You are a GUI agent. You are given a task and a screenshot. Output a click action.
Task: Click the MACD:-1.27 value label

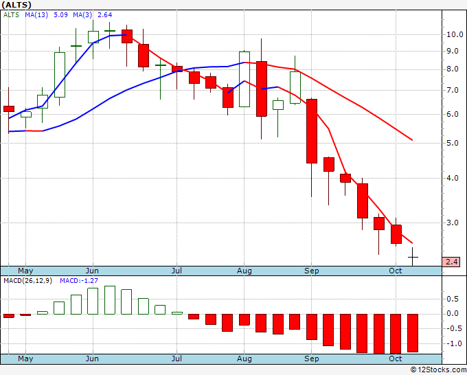pos(78,281)
